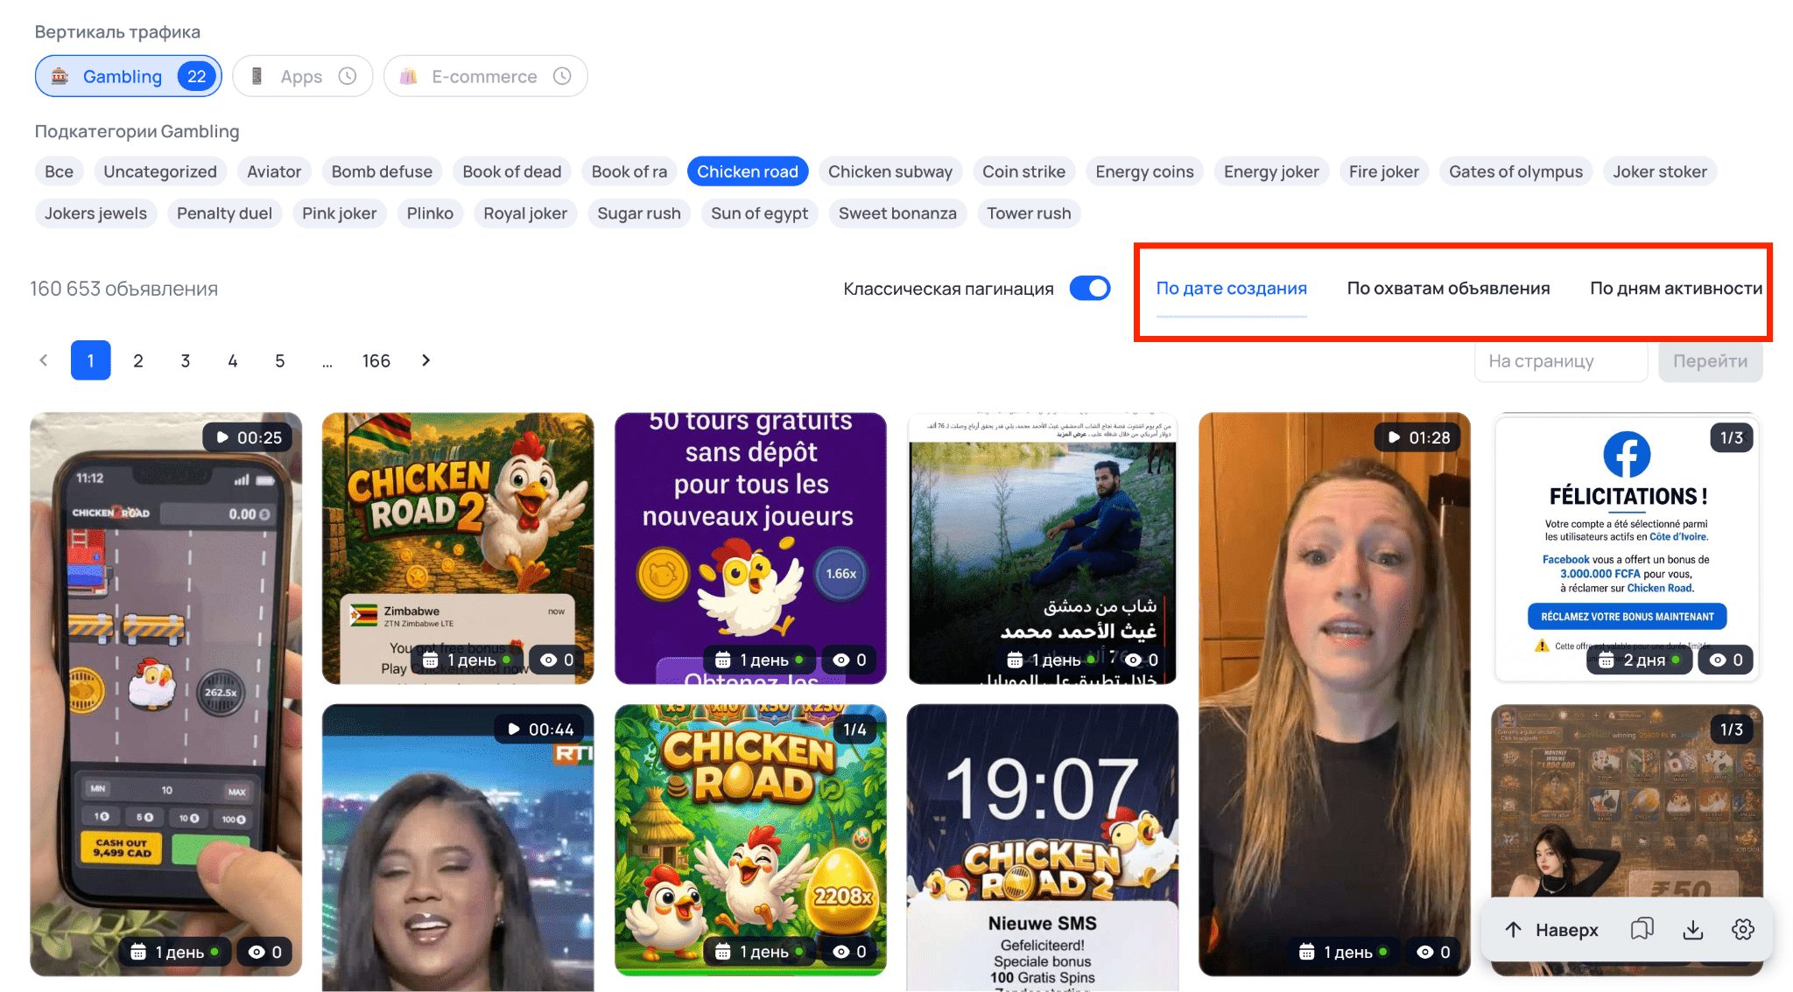This screenshot has height=992, width=1793.
Task: Click the play icon on the 00:44 video
Action: [514, 730]
